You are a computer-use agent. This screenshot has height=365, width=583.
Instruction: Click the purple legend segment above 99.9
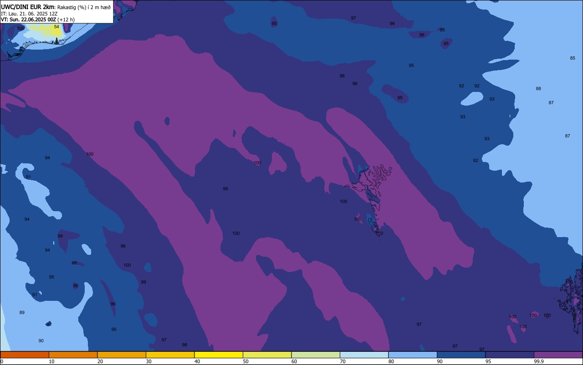tap(558, 355)
